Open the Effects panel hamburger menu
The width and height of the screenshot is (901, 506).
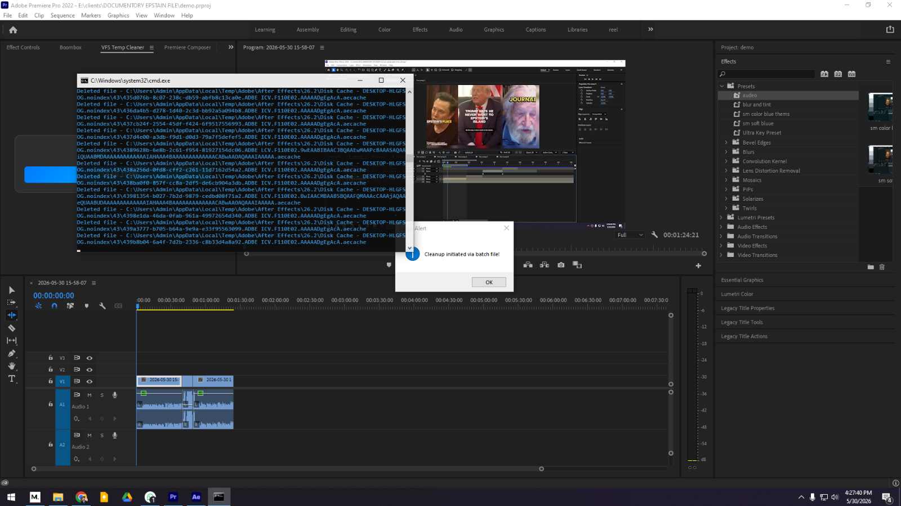[x=888, y=62]
